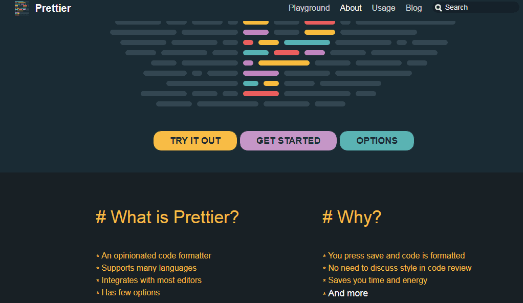Click the long yellow bar in animation

click(284, 63)
